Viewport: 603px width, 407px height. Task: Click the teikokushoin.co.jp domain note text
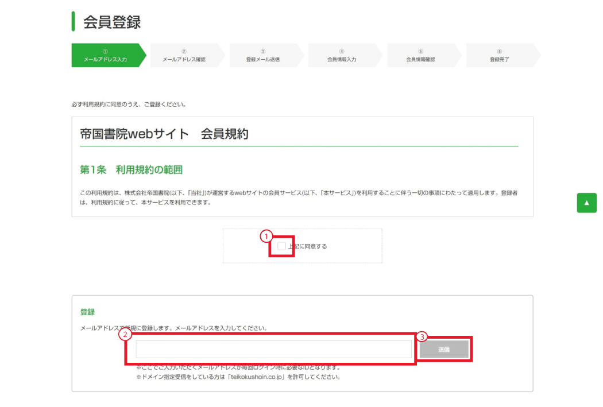coord(238,377)
